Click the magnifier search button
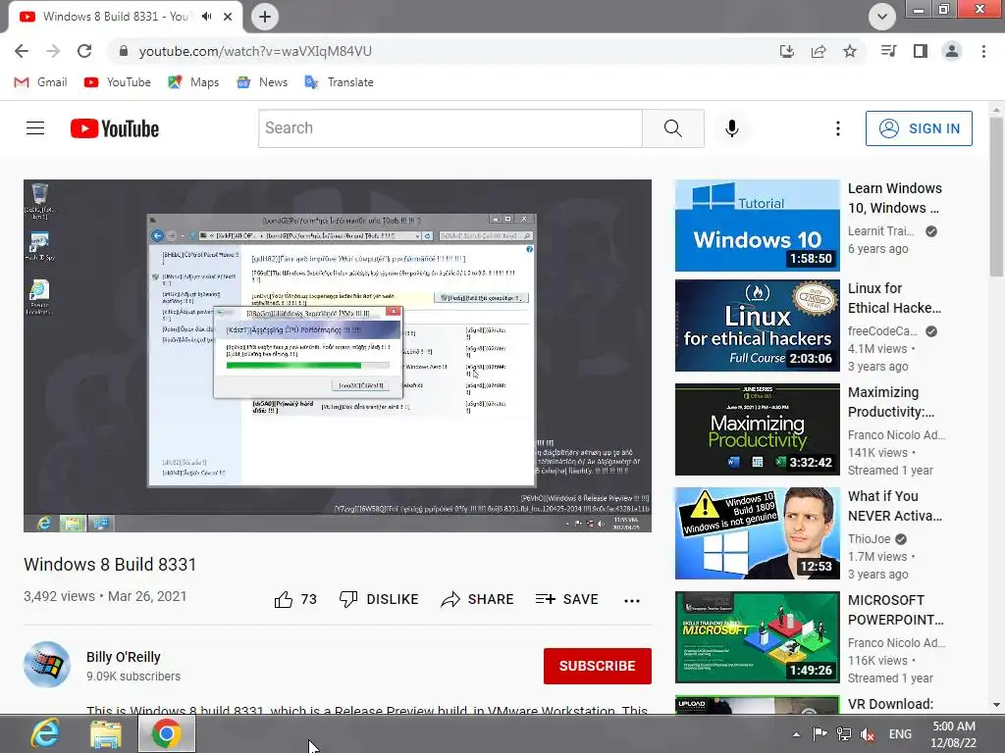Image resolution: width=1005 pixels, height=753 pixels. (x=673, y=128)
